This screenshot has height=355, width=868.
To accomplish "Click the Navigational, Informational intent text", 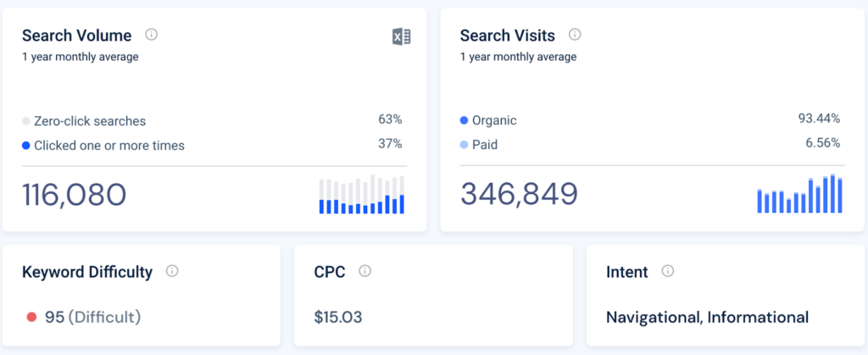I will (x=707, y=318).
